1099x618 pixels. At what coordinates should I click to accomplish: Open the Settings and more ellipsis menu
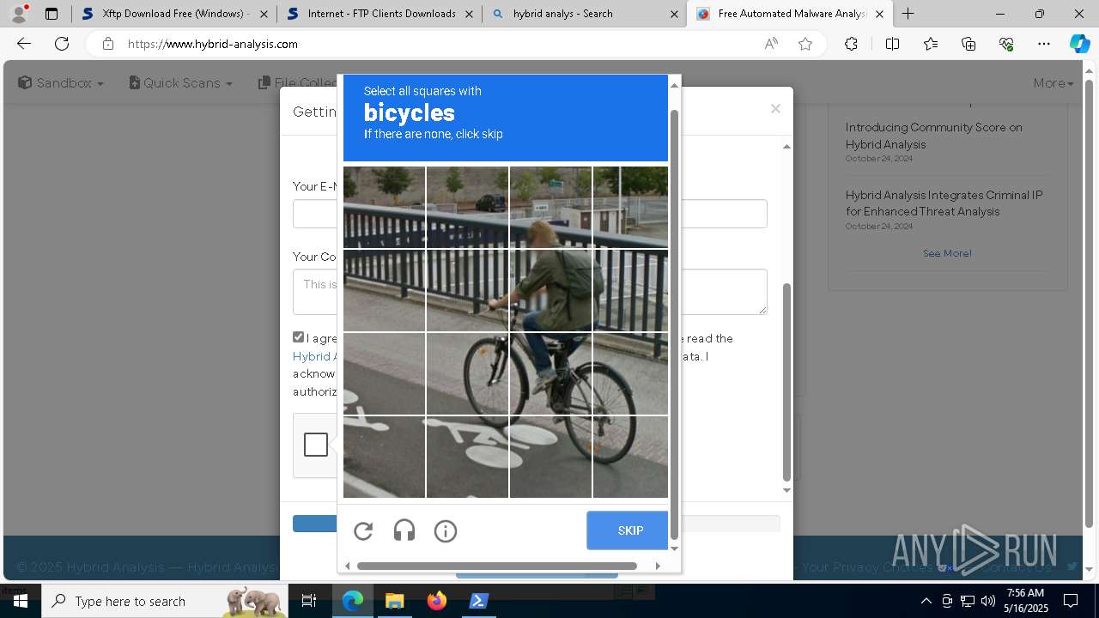pos(1044,44)
